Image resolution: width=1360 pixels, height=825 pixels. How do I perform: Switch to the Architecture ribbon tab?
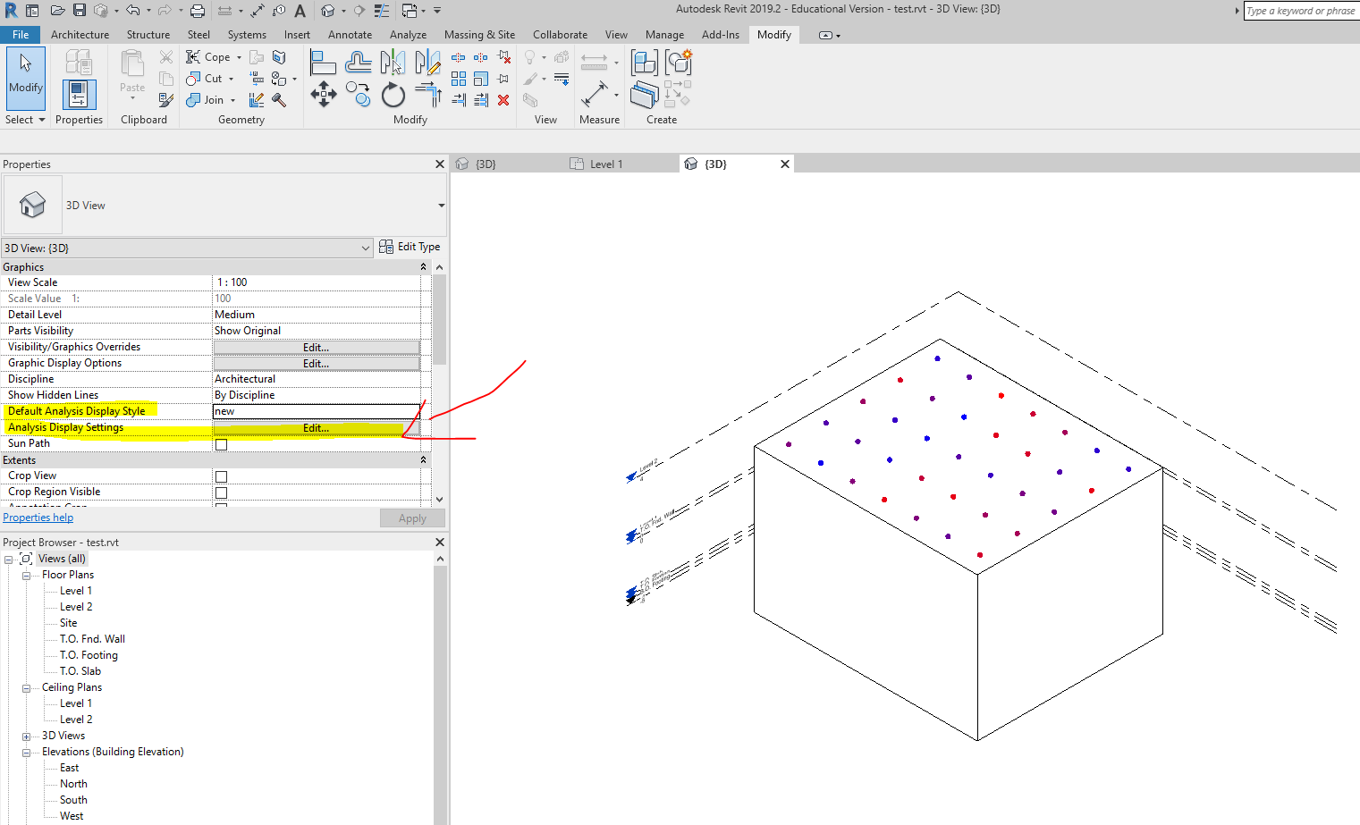point(80,34)
